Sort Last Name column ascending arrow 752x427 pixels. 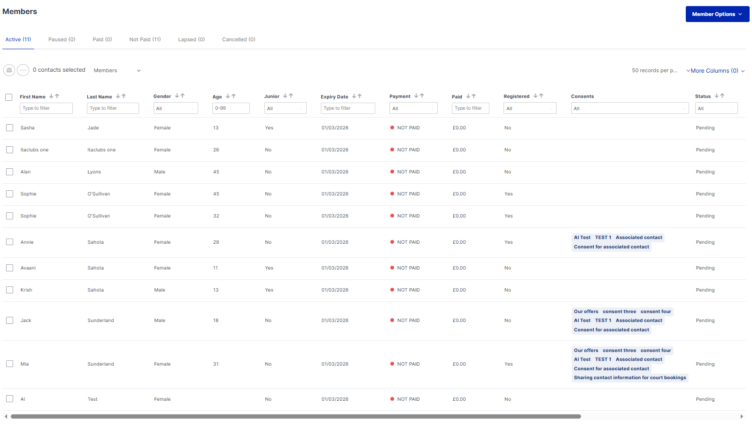point(124,96)
